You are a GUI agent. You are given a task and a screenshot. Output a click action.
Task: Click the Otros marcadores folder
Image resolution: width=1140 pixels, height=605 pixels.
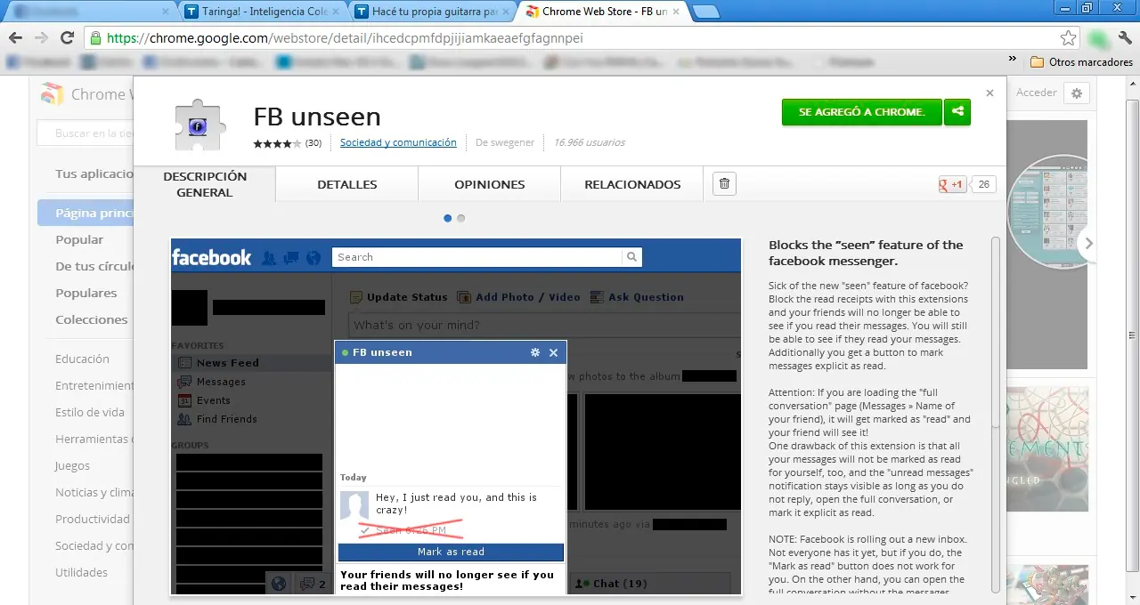[1081, 62]
